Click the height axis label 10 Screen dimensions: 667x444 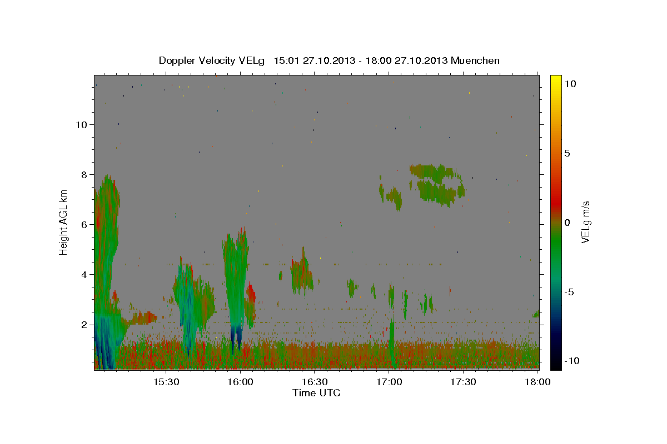[x=82, y=125]
